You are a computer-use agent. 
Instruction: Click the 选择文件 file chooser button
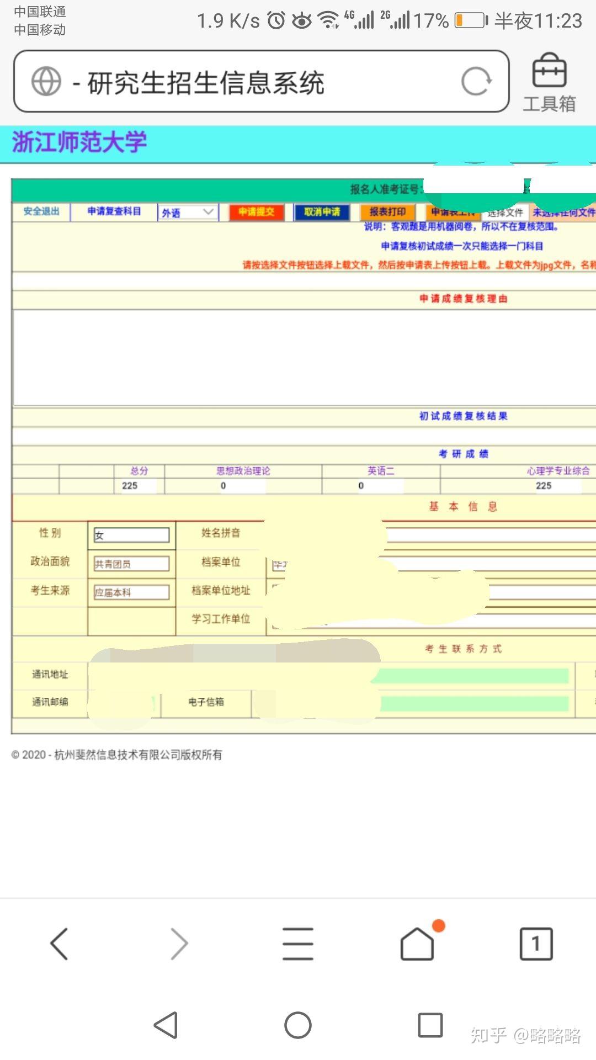[x=505, y=213]
